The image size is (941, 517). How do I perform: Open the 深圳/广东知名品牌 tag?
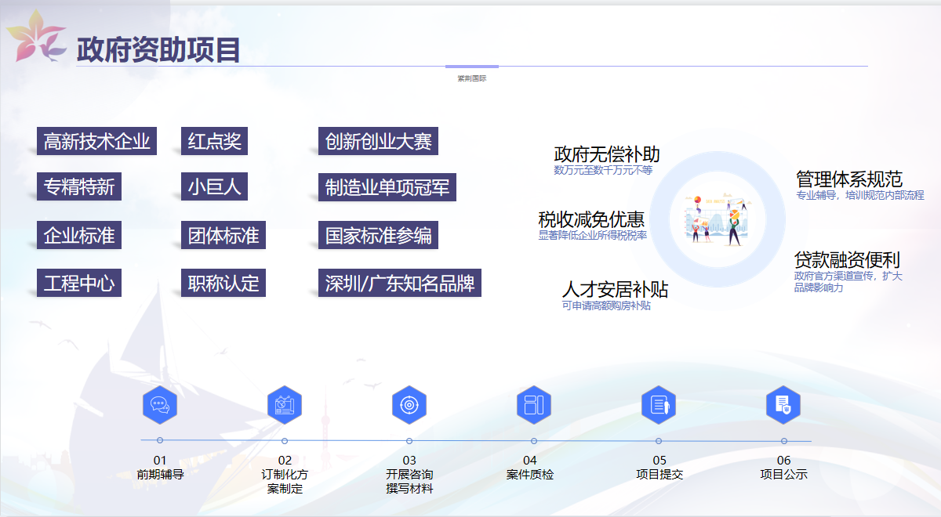400,283
